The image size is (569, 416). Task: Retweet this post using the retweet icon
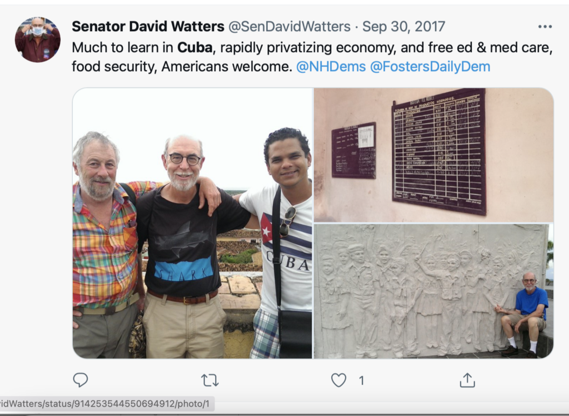pyautogui.click(x=209, y=380)
